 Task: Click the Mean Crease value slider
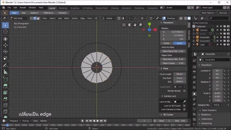tap(173, 63)
